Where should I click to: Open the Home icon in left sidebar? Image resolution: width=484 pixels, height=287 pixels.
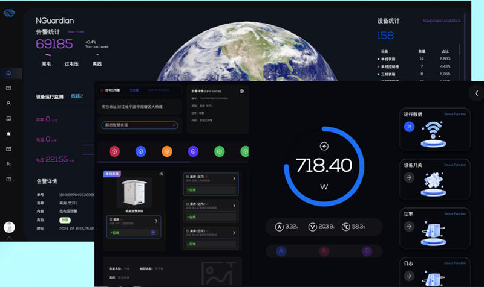8,73
